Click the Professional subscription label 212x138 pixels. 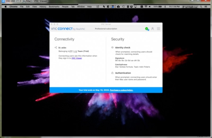click(106, 29)
